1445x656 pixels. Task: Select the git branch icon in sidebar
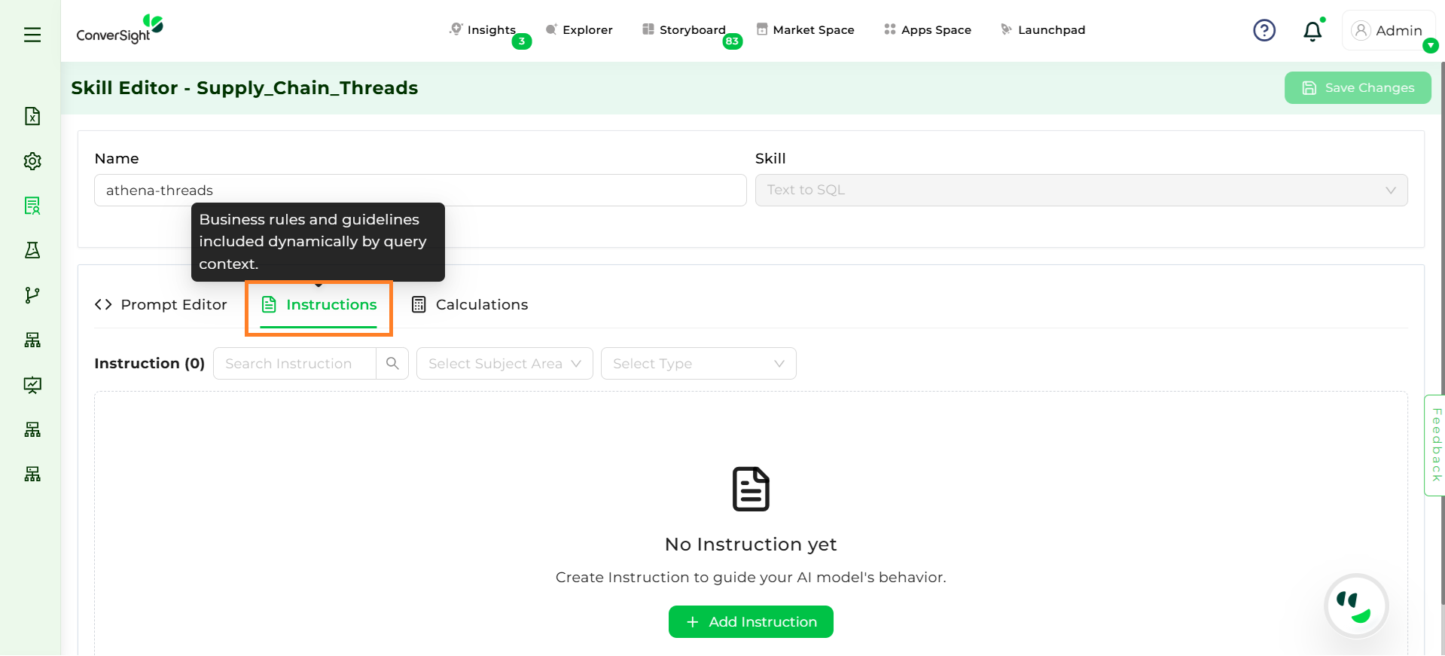point(32,295)
